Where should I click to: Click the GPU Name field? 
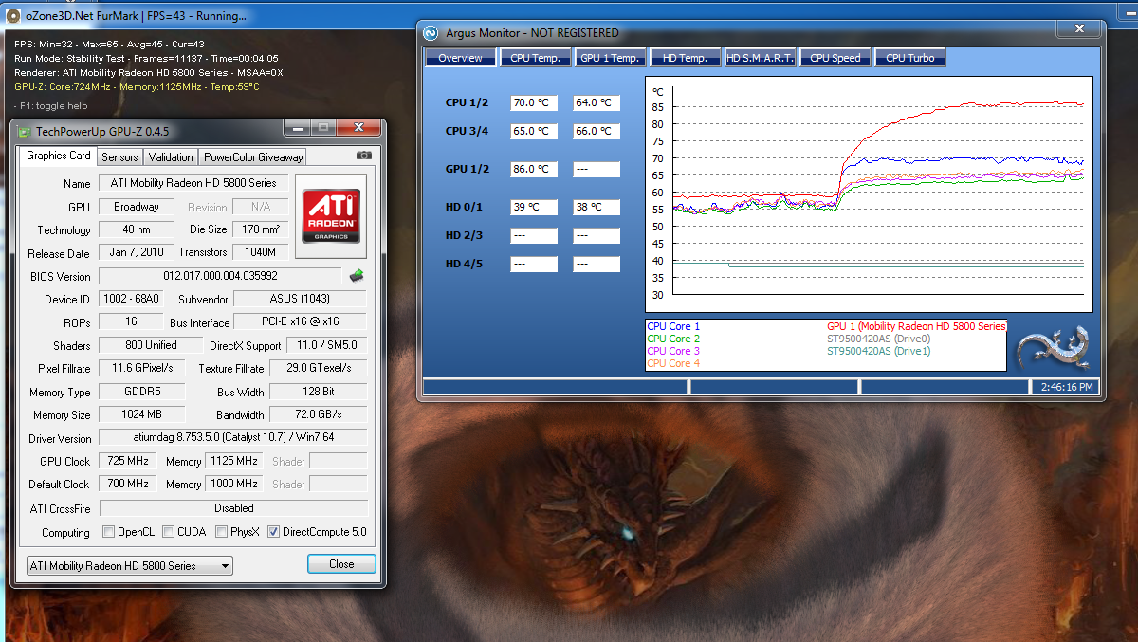pos(194,183)
